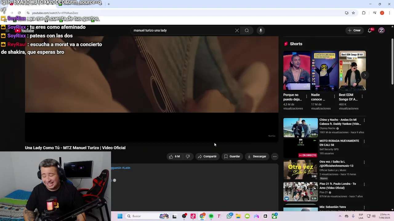
Task: Open Xbox app in taskbar
Action: (x=274, y=216)
